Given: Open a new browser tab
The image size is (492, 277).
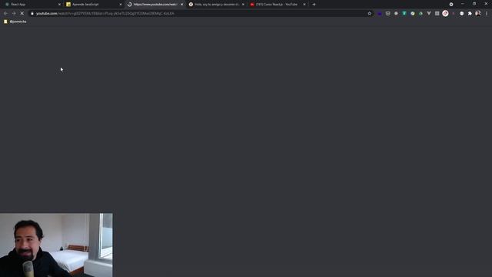Looking at the screenshot, I should coord(314,5).
